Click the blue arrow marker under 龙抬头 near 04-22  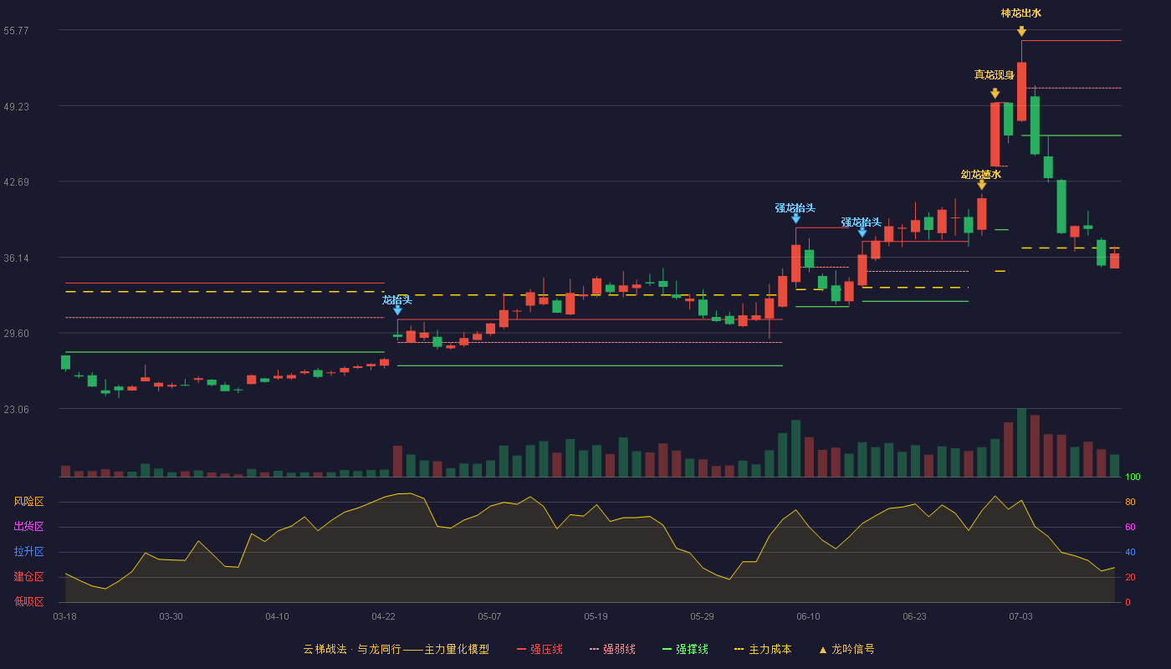[397, 309]
